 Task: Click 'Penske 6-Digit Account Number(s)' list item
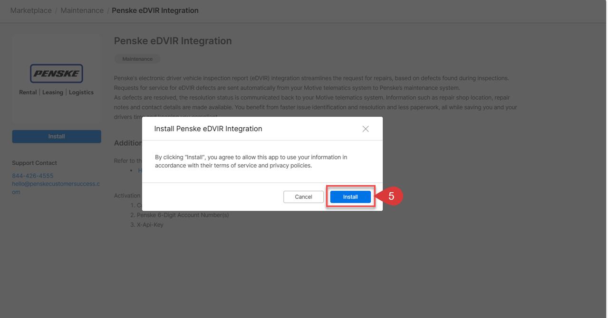[x=183, y=215]
